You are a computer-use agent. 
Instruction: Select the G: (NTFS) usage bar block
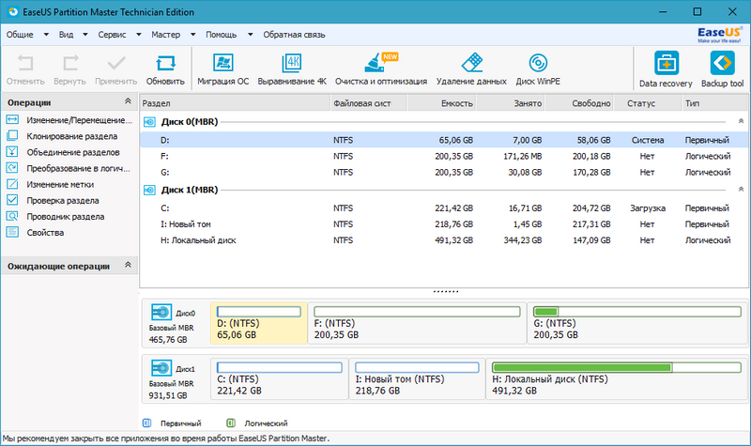coord(637,323)
